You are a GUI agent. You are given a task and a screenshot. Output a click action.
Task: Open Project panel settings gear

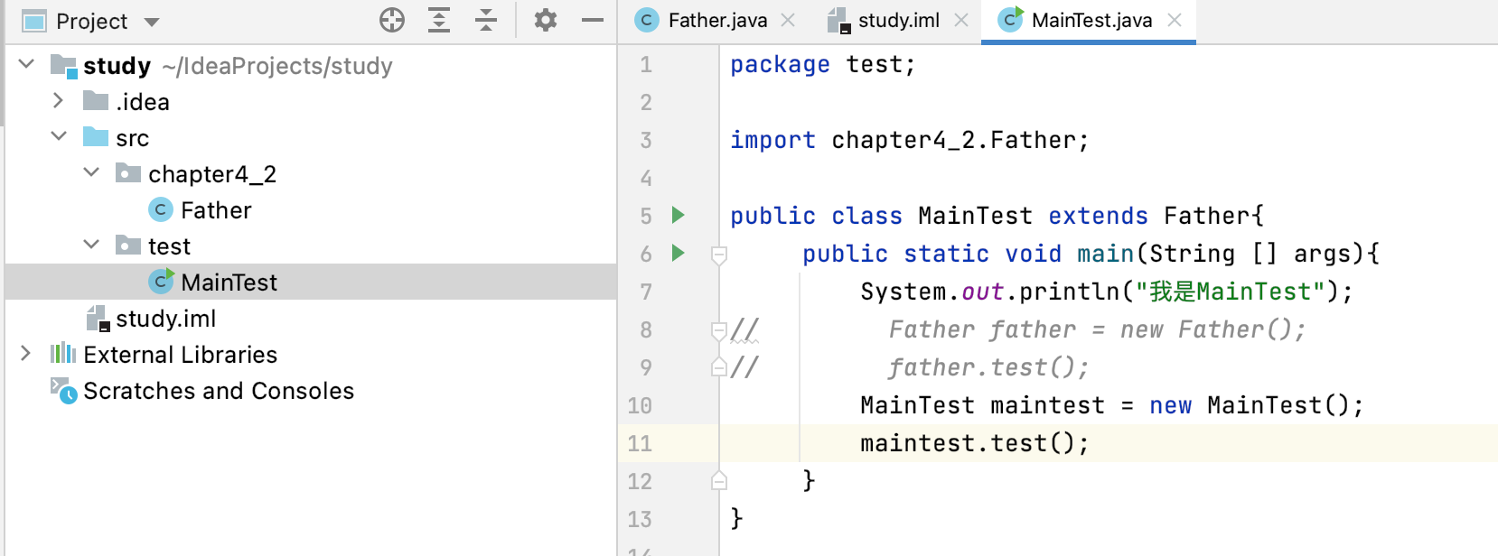546,20
